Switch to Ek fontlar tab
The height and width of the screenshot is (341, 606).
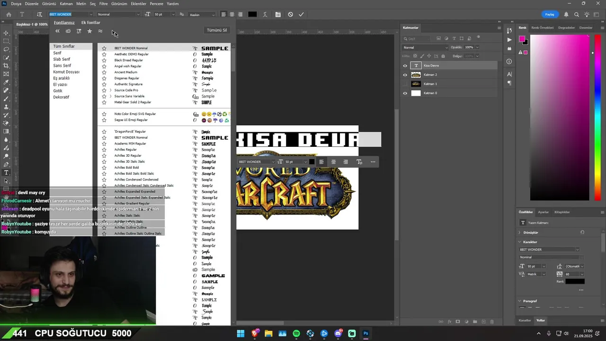tap(90, 22)
